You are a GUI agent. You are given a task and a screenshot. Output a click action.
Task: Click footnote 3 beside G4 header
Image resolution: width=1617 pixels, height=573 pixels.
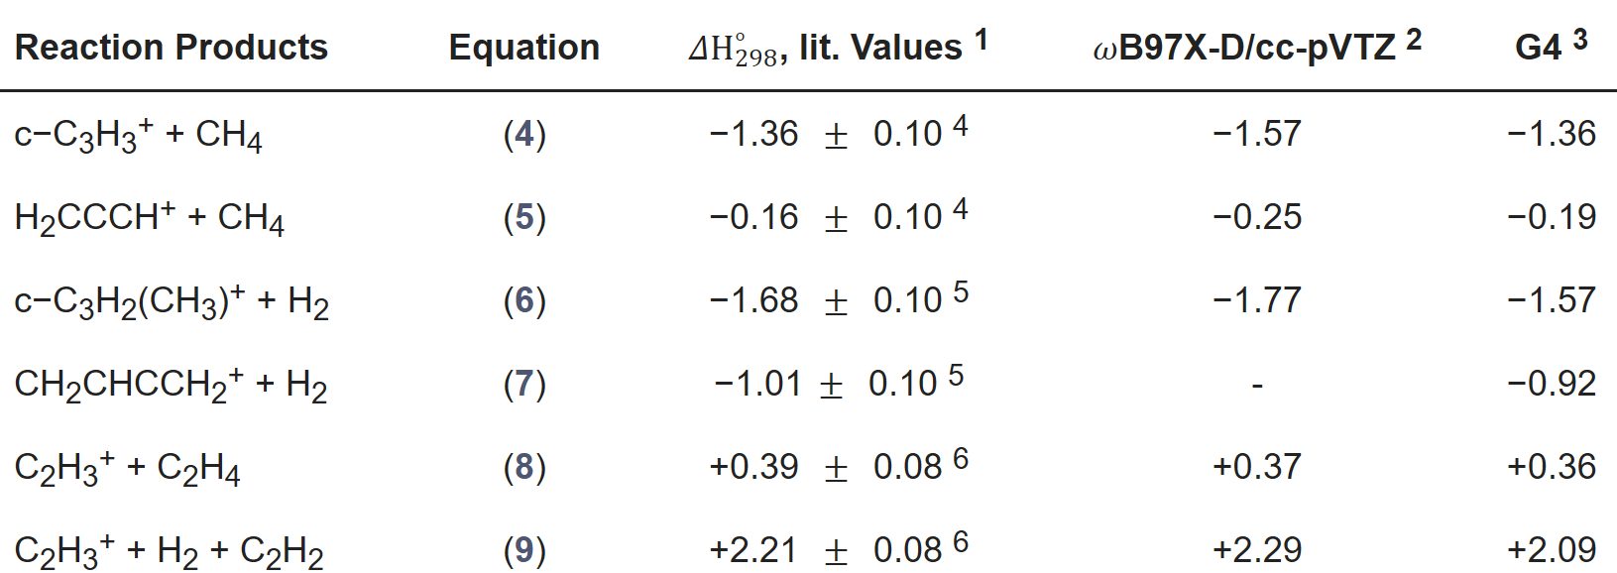pos(1580,40)
